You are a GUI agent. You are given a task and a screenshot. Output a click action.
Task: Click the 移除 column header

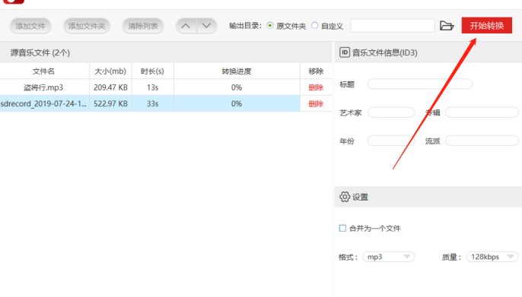316,71
